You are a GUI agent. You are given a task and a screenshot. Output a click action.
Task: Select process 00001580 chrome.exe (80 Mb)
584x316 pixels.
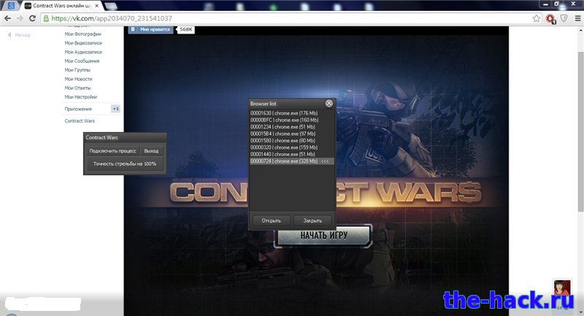291,140
